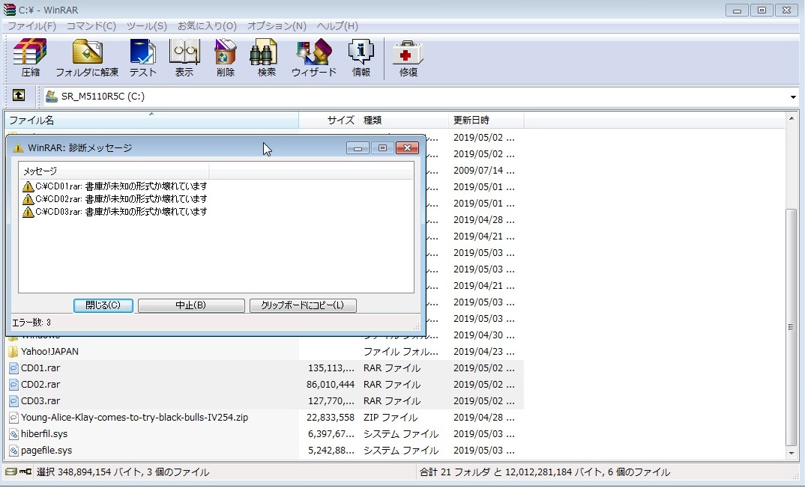
Task: Click the WinRAR books icon in title bar
Action: (9, 9)
